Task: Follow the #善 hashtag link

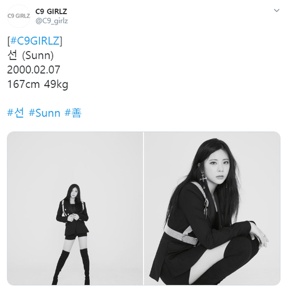Action: 73,113
